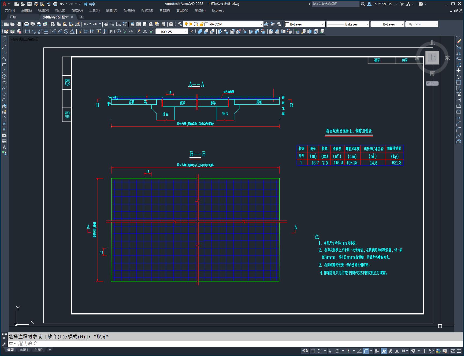Click the Center Mark dimension tool

(119, 32)
